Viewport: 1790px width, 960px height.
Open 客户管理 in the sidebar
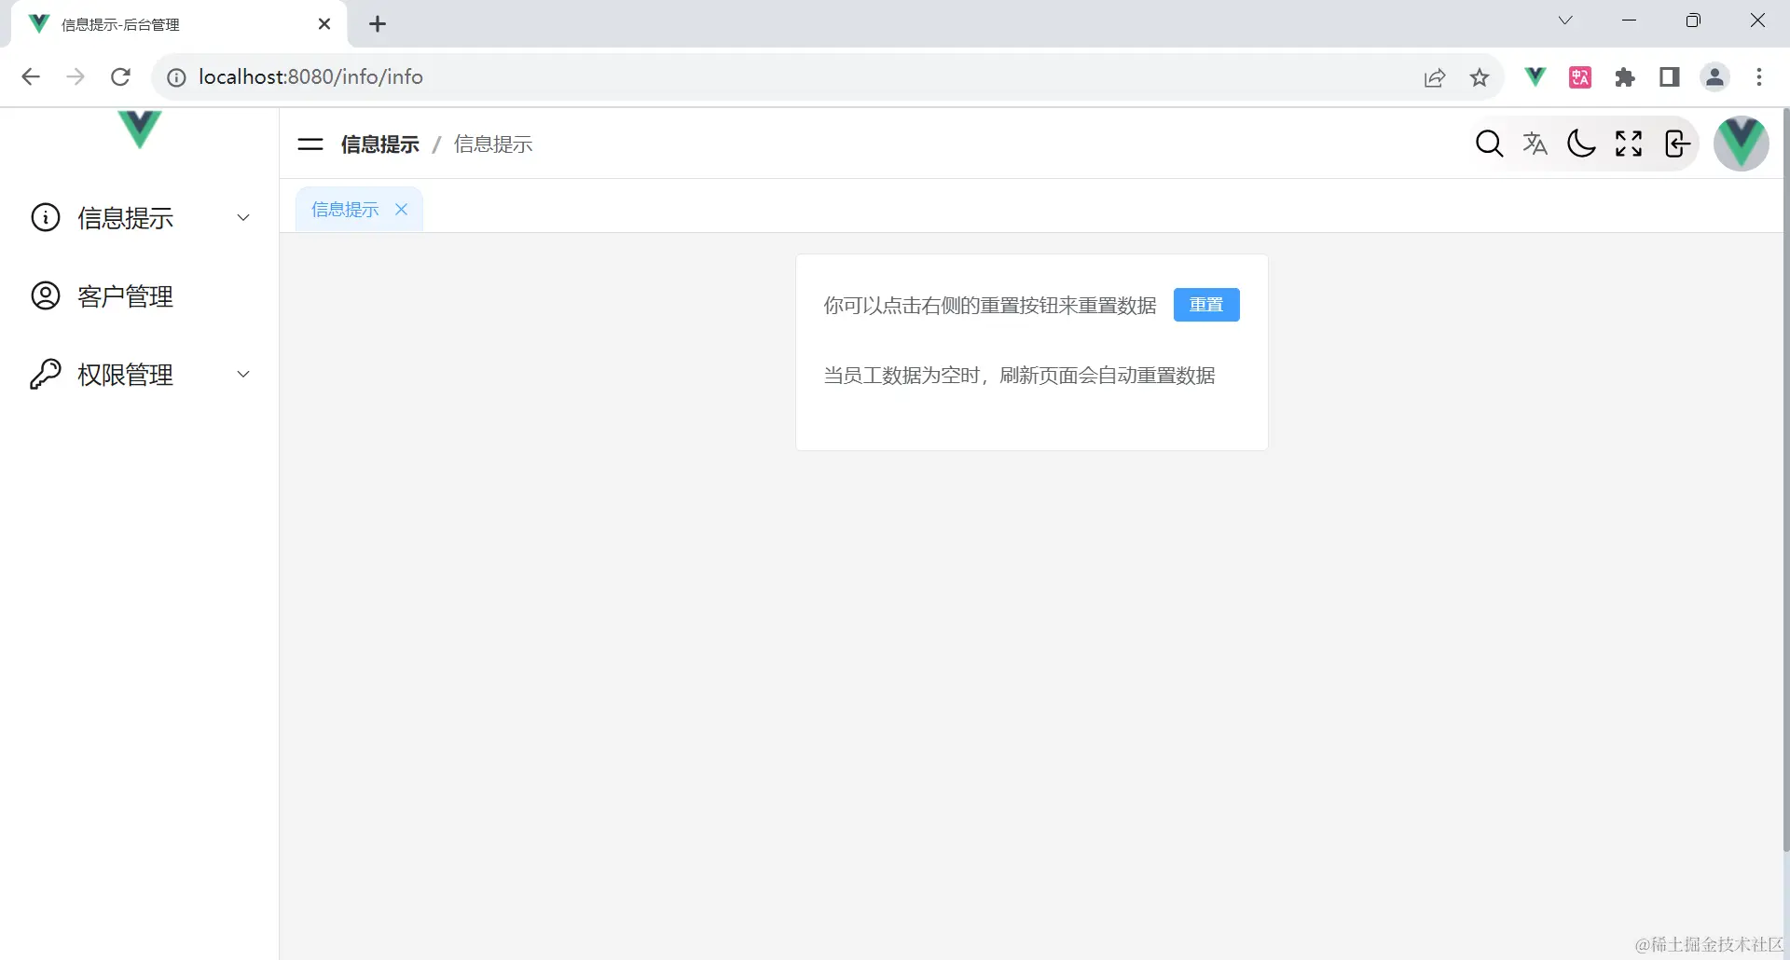[x=140, y=296]
